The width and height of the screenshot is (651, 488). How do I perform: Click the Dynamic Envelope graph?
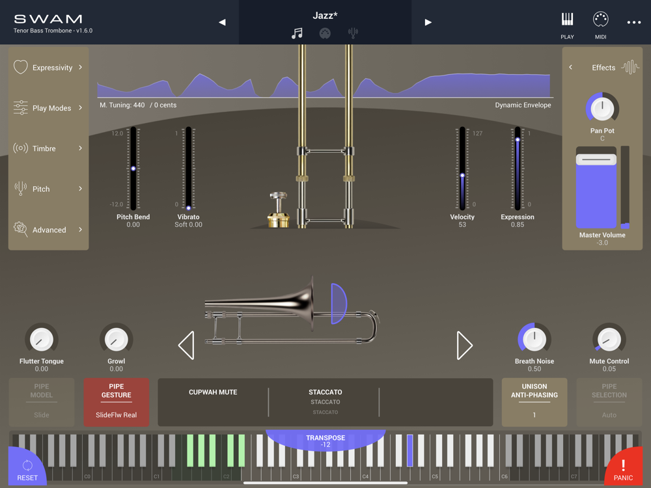[x=324, y=85]
